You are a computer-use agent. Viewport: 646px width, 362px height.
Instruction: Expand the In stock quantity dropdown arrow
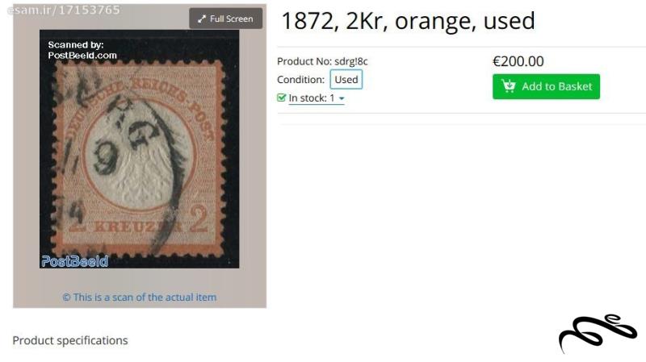(342, 98)
